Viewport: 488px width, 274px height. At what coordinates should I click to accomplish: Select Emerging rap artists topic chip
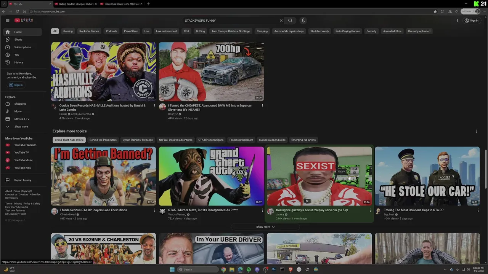(x=303, y=140)
